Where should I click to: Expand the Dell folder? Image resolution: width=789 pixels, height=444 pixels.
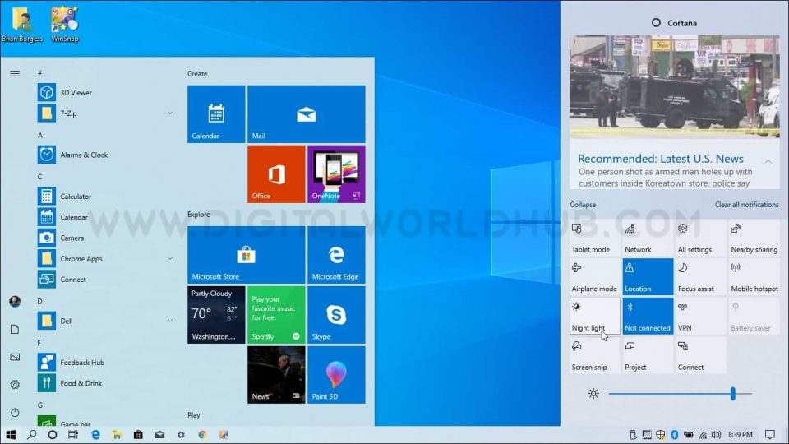pyautogui.click(x=170, y=321)
